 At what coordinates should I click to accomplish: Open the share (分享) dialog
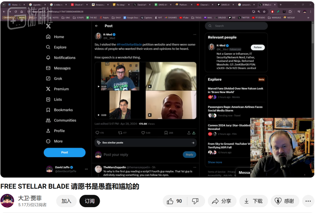(222, 201)
